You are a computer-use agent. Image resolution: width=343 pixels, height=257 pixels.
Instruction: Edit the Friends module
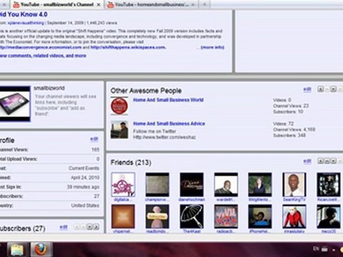(307, 161)
